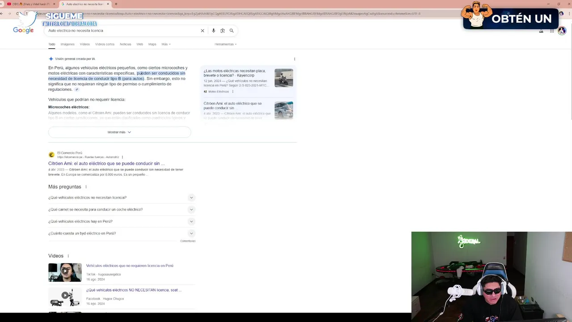Select the Web search tab
The image size is (572, 322).
pos(140,44)
